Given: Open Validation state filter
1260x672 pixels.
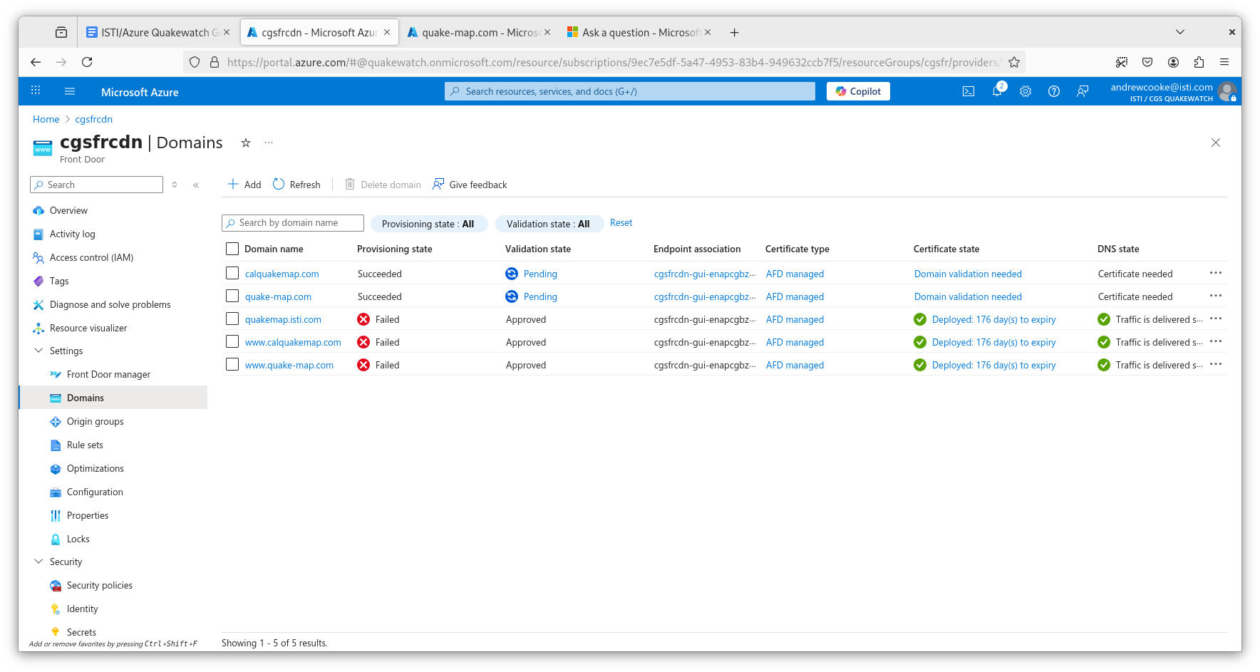Looking at the screenshot, I should (549, 224).
